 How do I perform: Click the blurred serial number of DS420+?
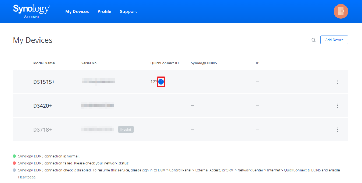coord(98,105)
